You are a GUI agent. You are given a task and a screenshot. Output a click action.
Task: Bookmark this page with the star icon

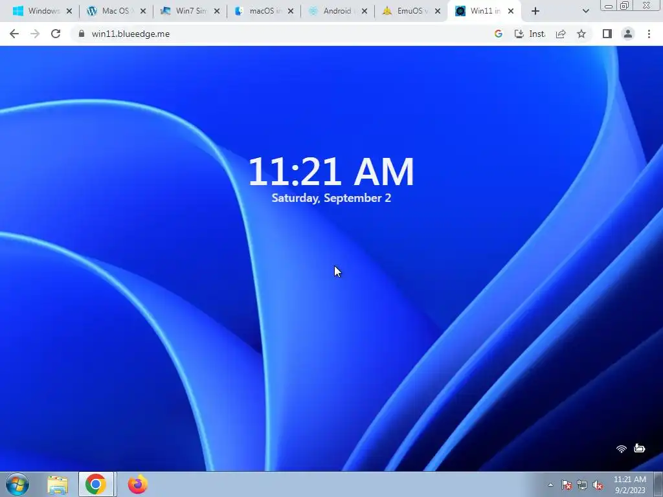tap(581, 34)
